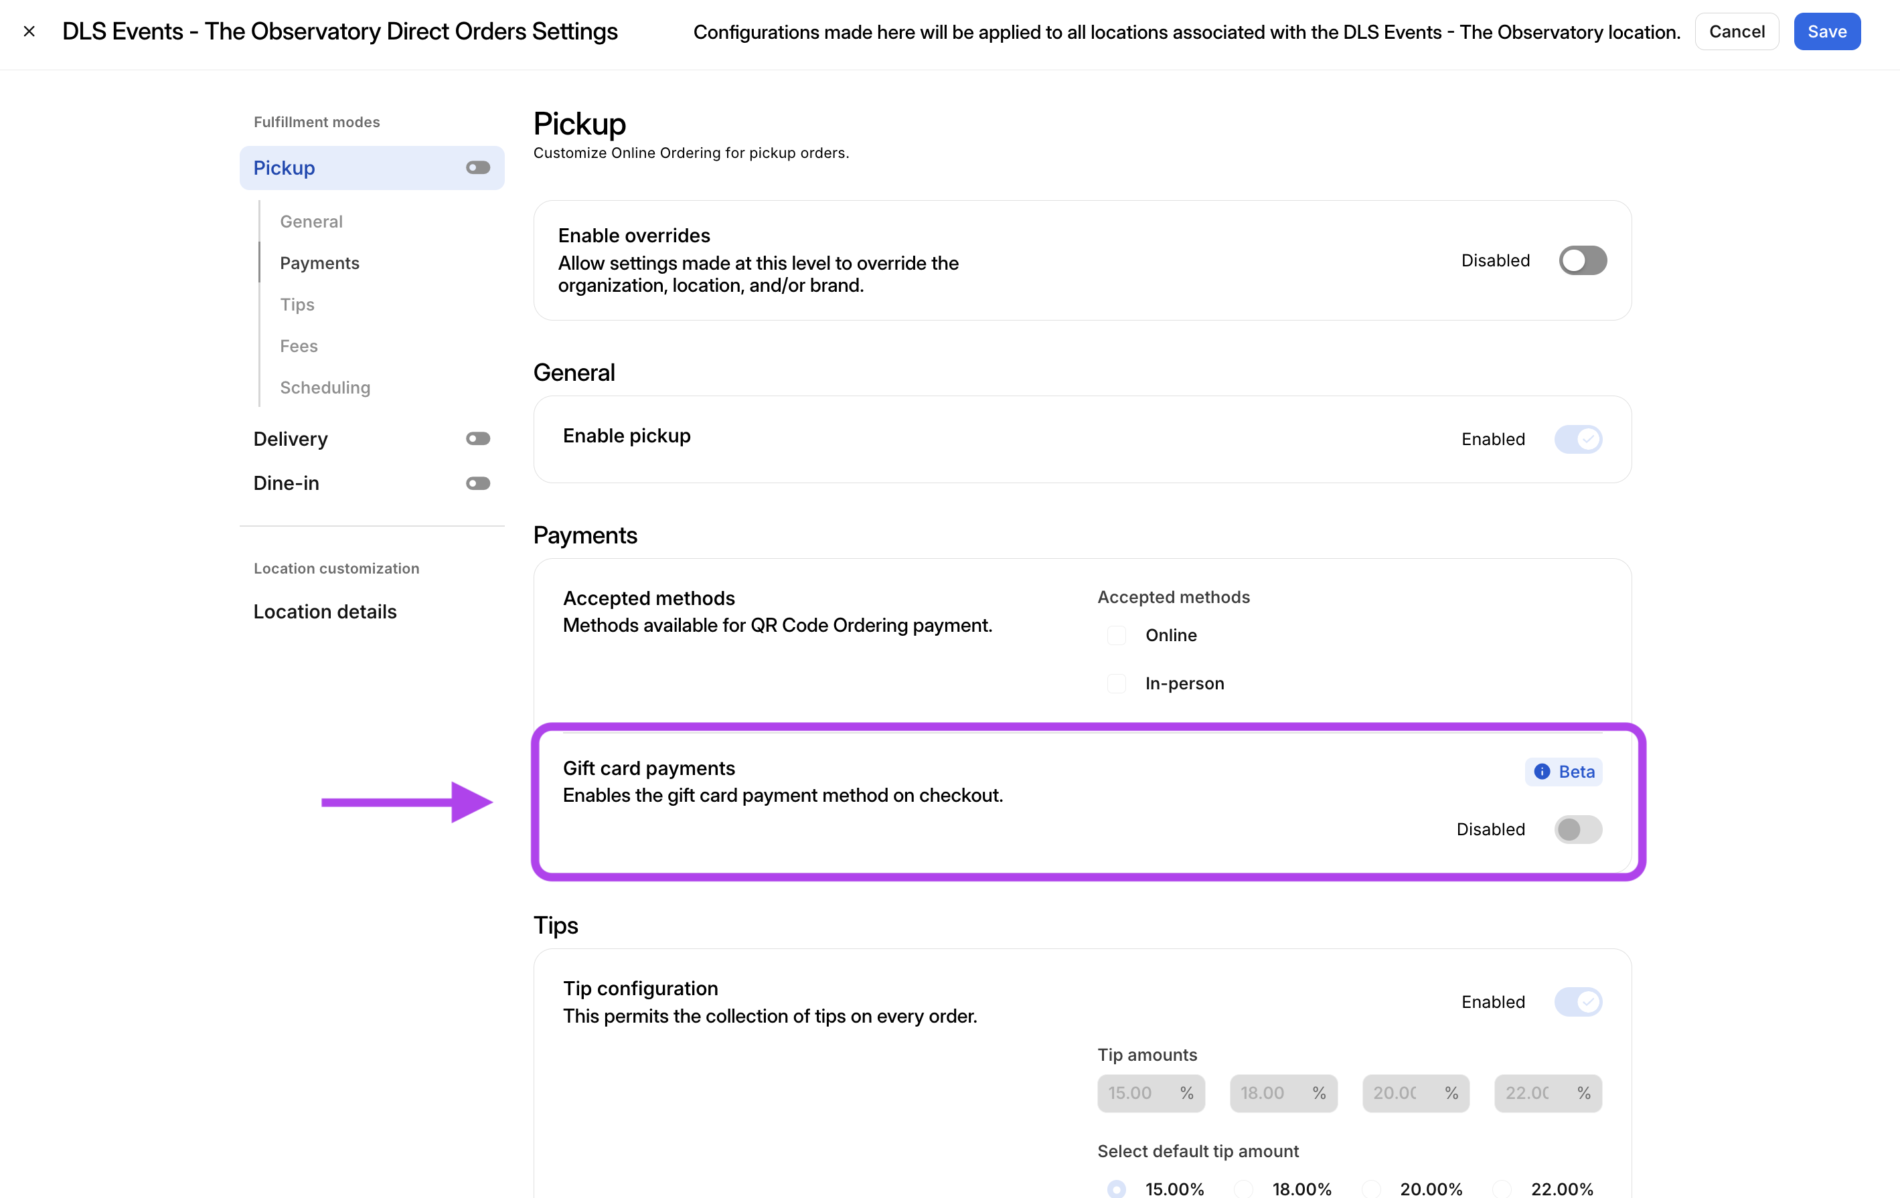The height and width of the screenshot is (1198, 1900).
Task: Click the Pickup sidebar status pill icon
Action: 477,167
